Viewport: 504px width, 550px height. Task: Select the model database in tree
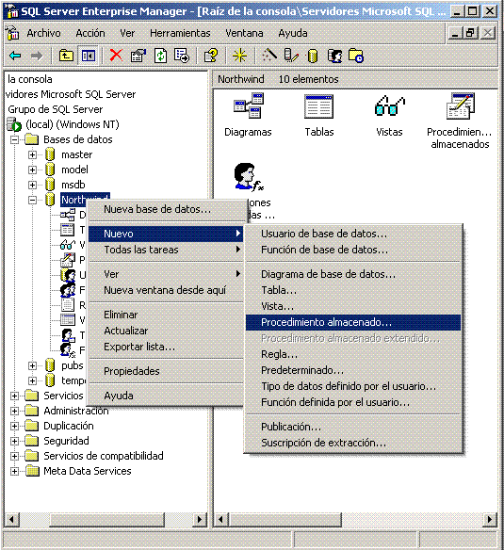[74, 170]
